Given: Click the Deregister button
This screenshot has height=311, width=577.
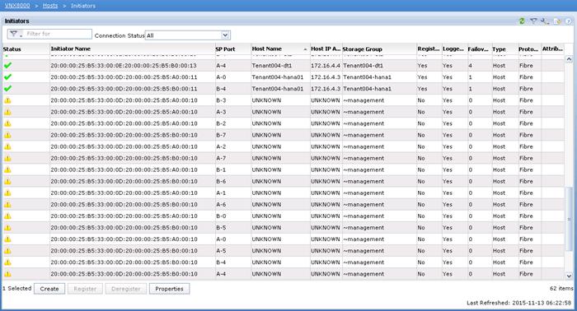Looking at the screenshot, I should coord(126,289).
